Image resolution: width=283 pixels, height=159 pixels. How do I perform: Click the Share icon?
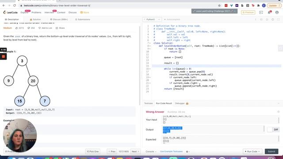pos(57,28)
